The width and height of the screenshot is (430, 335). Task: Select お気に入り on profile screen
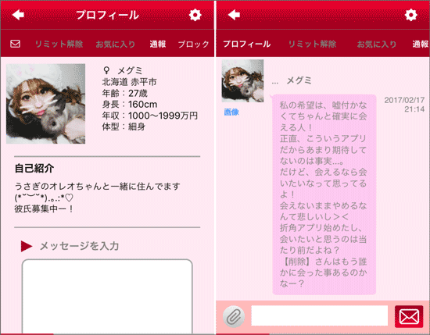116,44
